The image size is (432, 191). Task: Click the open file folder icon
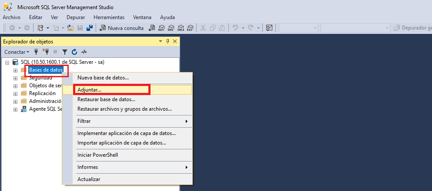pos(71,28)
